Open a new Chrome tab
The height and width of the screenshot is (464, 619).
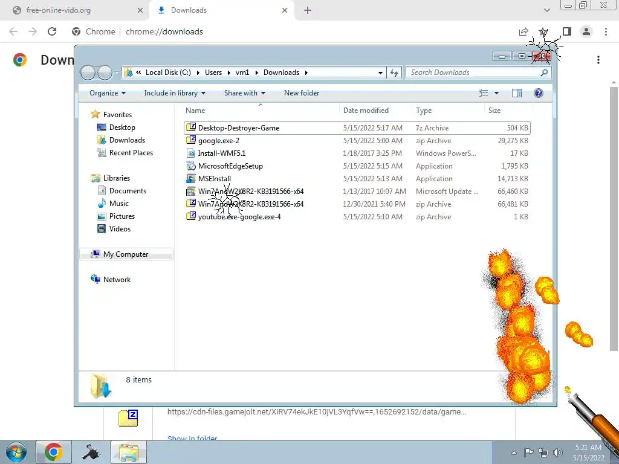[x=308, y=11]
